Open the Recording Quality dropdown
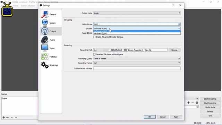 [x=137, y=59]
